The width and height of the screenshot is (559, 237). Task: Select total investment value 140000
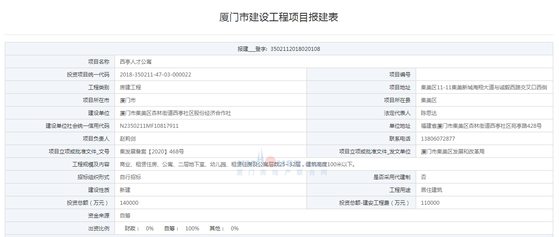(x=129, y=203)
